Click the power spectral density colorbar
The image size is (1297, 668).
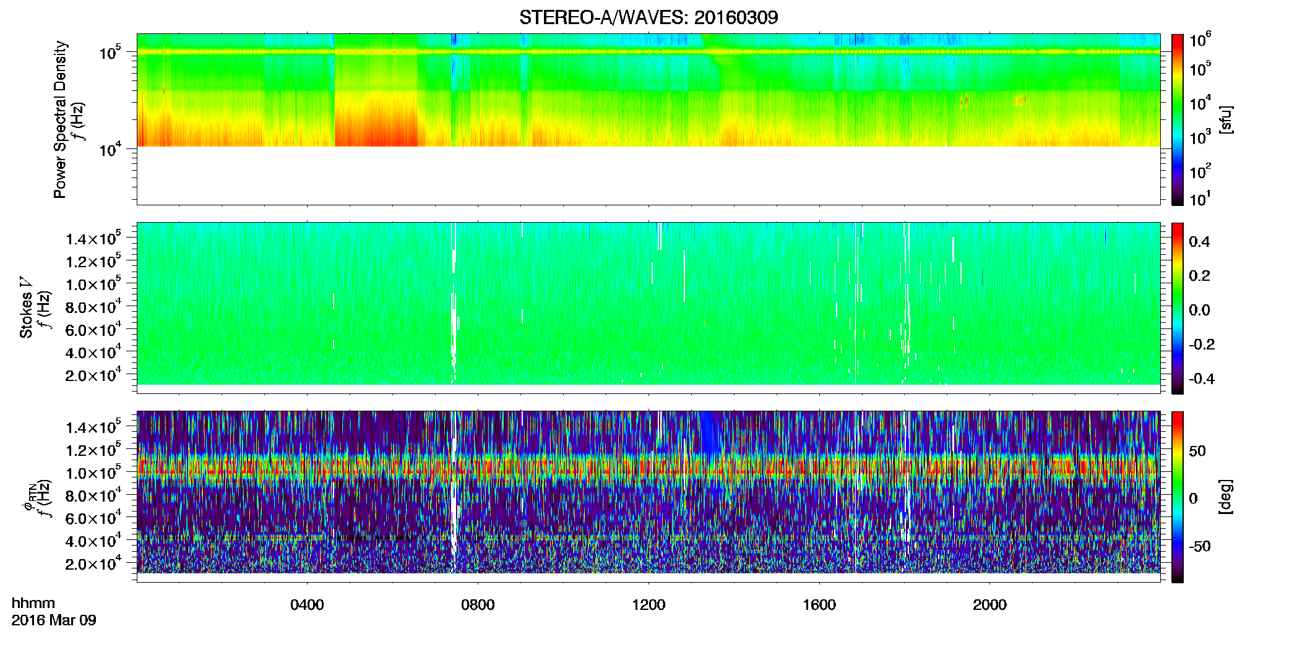coord(1177,119)
